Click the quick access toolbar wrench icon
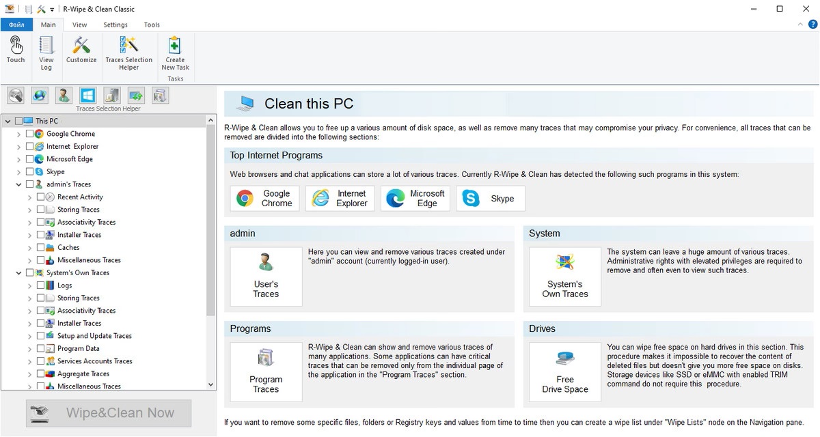 click(x=42, y=9)
